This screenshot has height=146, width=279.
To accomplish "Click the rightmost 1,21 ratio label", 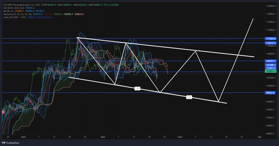I will tap(189, 97).
